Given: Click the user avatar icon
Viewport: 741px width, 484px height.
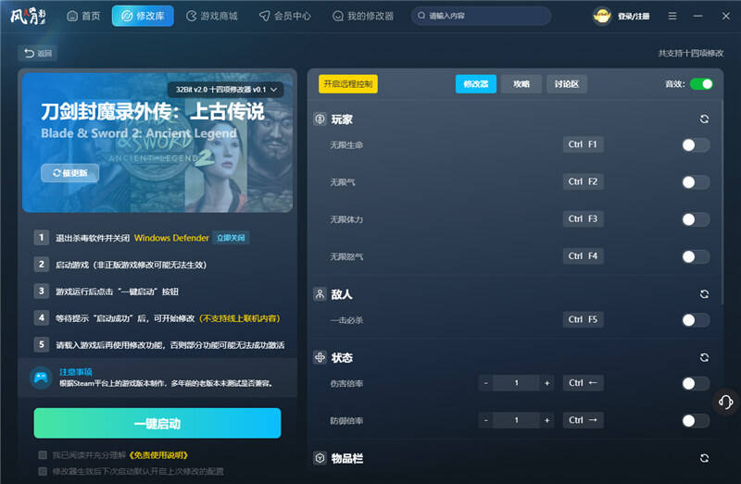Looking at the screenshot, I should 602,16.
